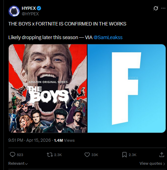Viewport: 167px width, 170px height.
Task: Open the Fortnite F logo image
Action: [x=127, y=88]
